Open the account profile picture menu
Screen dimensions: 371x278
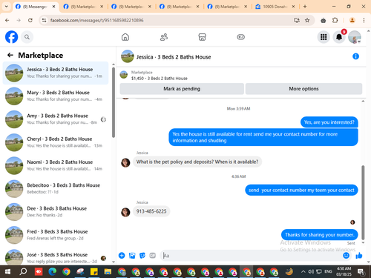(x=355, y=37)
